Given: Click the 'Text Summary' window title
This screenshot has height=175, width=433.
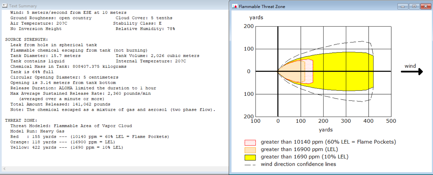Looking at the screenshot, I should (23, 6).
